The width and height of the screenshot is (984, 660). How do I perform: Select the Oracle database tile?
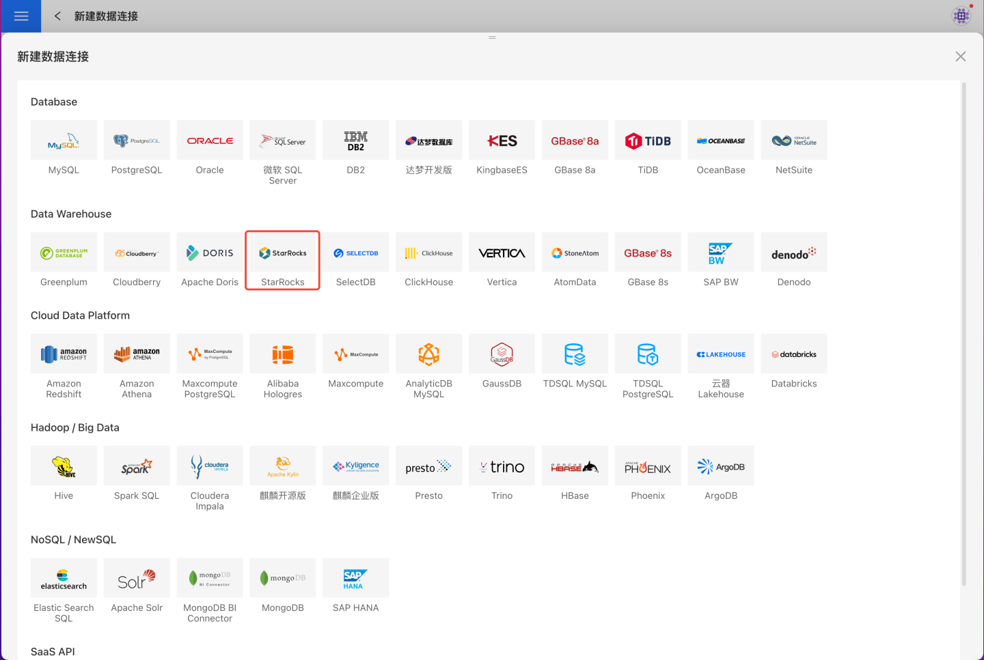click(210, 141)
